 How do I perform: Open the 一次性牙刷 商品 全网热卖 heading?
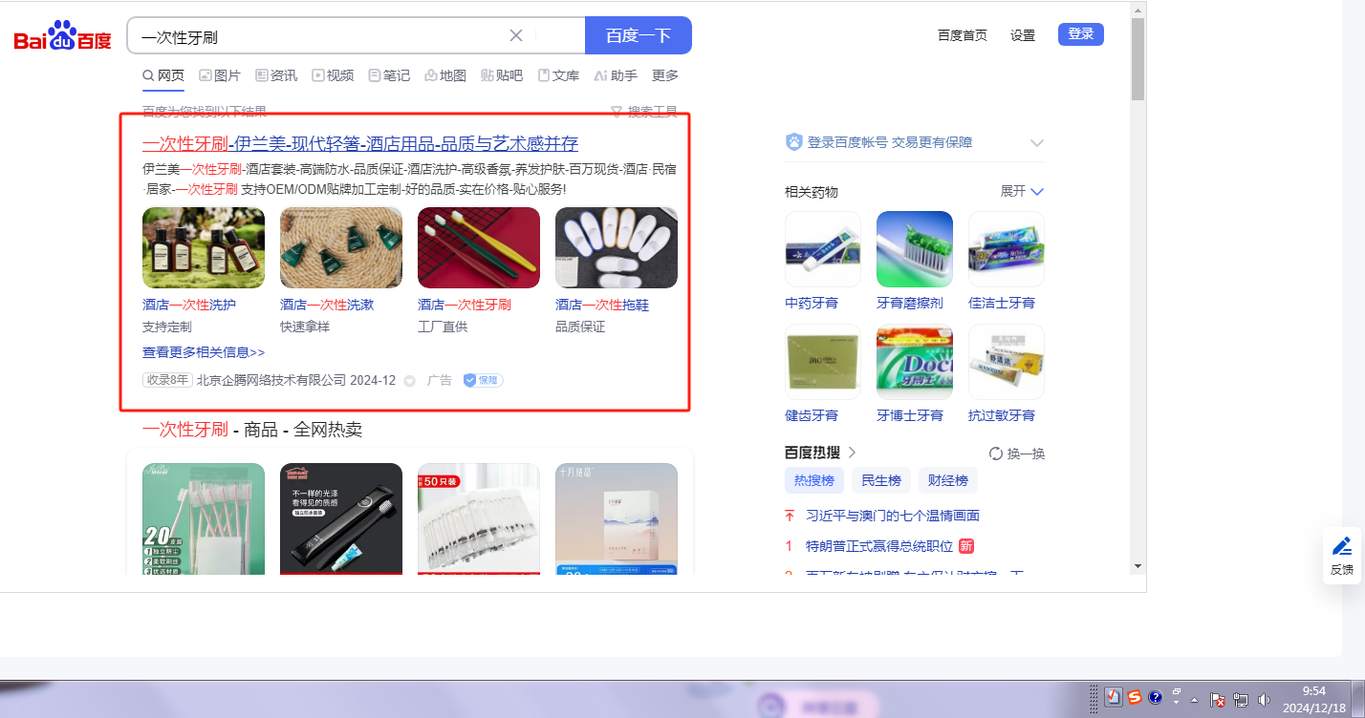click(x=252, y=430)
